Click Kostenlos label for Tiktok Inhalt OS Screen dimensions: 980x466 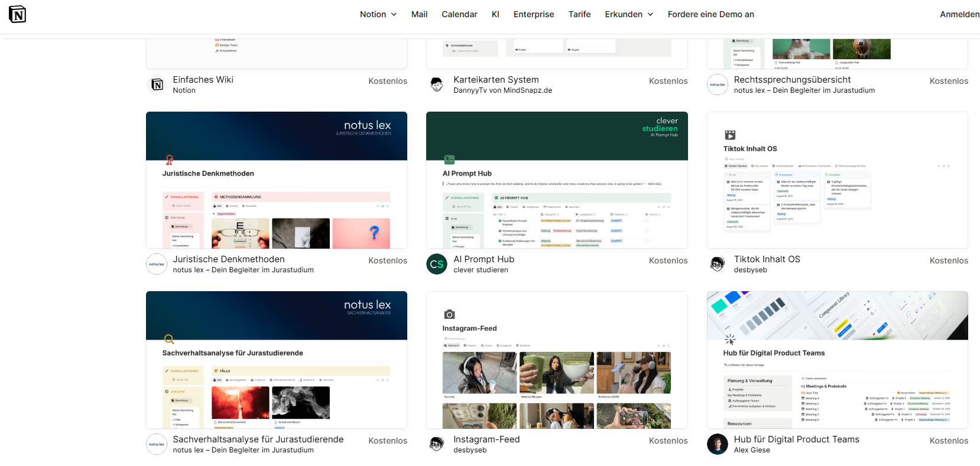949,260
